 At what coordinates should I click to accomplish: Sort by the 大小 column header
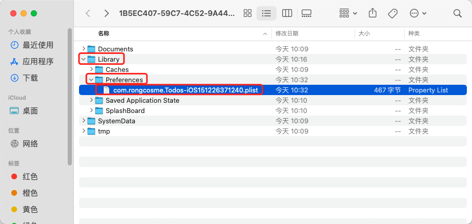[364, 33]
